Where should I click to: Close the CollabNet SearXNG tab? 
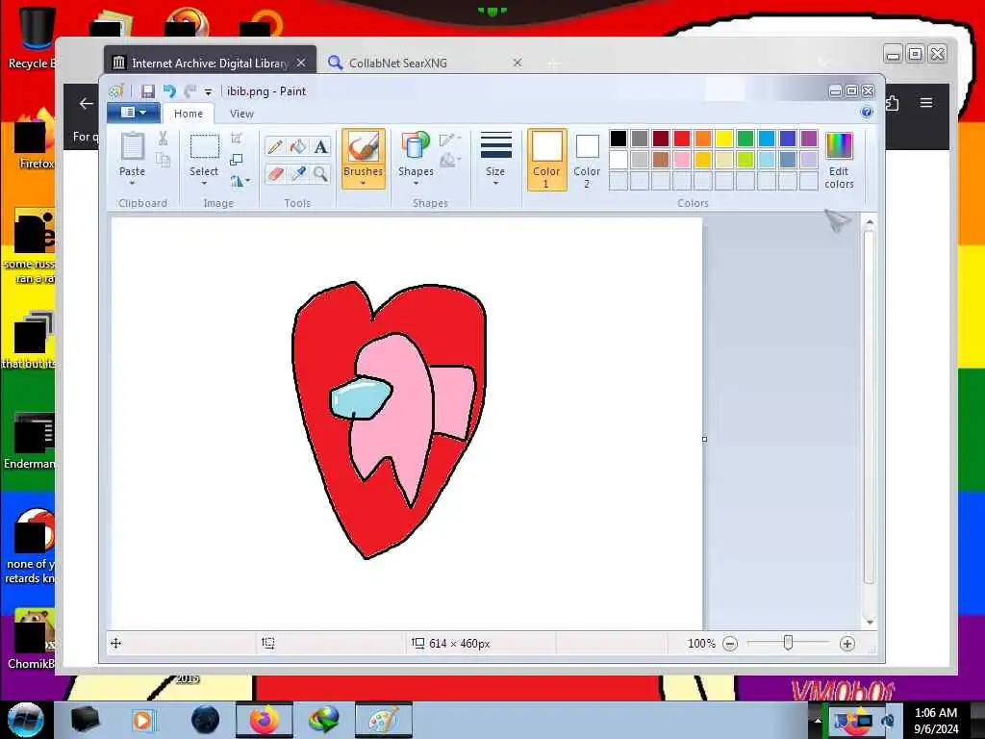pyautogui.click(x=518, y=63)
